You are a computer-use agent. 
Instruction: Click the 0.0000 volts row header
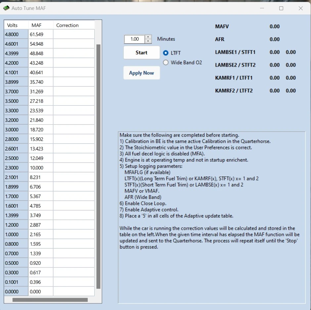tap(16, 291)
